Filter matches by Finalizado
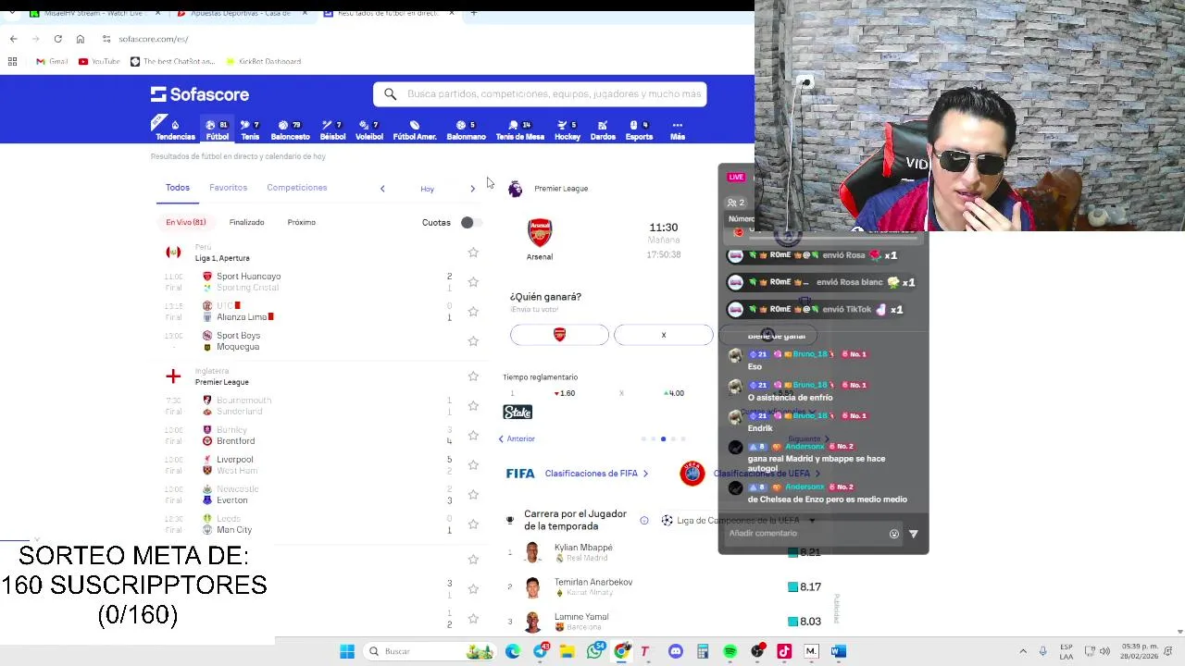The image size is (1185, 666). (246, 222)
